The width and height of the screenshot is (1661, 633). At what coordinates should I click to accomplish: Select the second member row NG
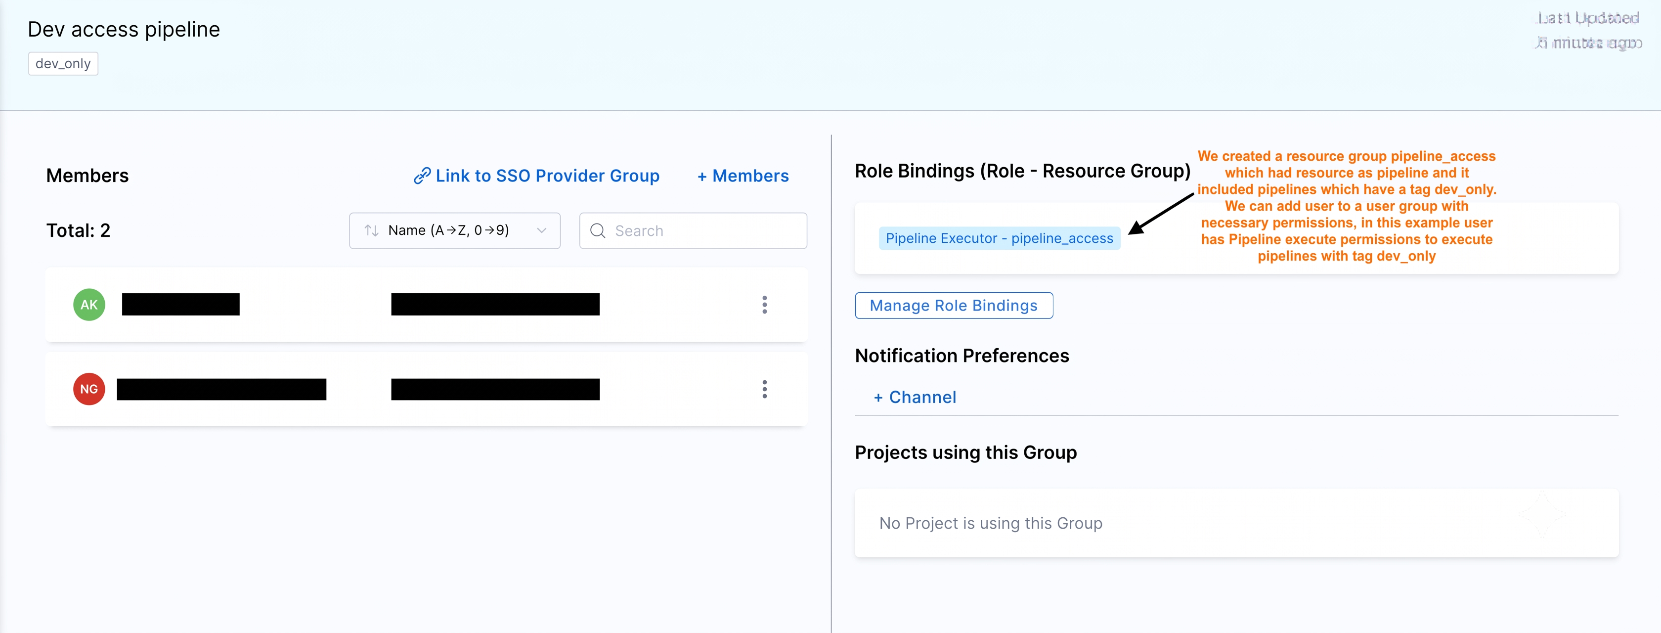[426, 389]
